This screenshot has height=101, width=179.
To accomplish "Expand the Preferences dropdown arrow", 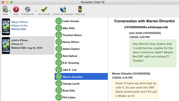I will (36, 11).
